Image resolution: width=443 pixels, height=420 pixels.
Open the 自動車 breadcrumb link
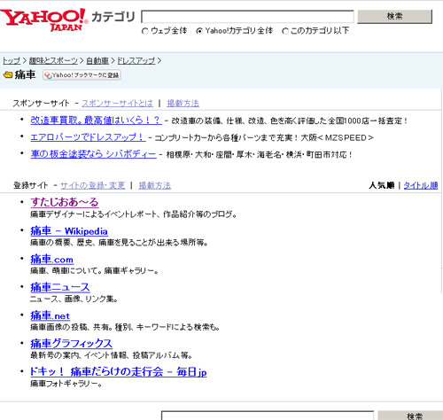(97, 61)
